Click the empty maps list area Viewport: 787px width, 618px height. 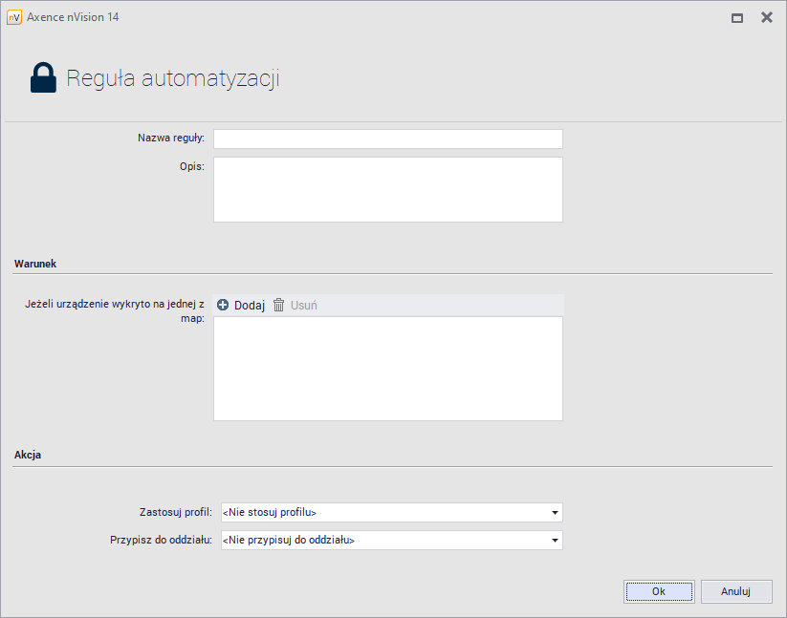tap(387, 368)
